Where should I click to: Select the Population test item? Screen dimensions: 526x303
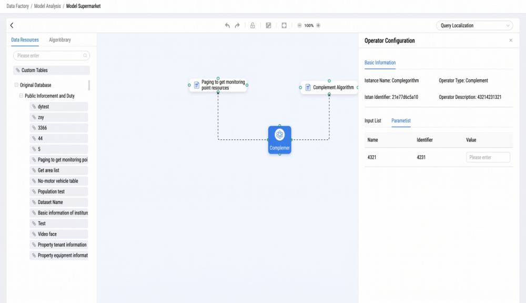[x=59, y=191]
